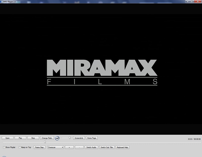Screen dimensions: 202x157
Task: Maximize the MKV Player window
Action: pyautogui.click(x=192, y=2)
